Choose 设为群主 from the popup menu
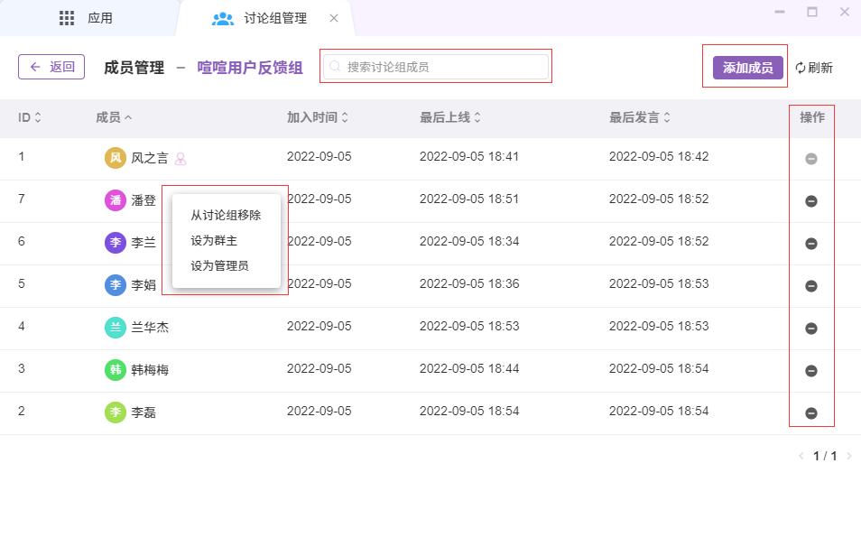The height and width of the screenshot is (556, 861). (214, 241)
